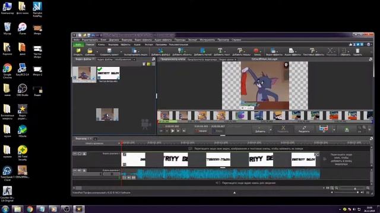The width and height of the screenshot is (380, 213).
Task: Adjust the Audio track 1 volume slider
Action: [88, 174]
